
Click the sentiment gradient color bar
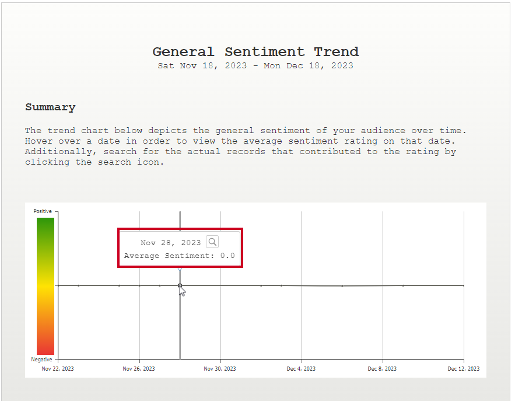45,286
